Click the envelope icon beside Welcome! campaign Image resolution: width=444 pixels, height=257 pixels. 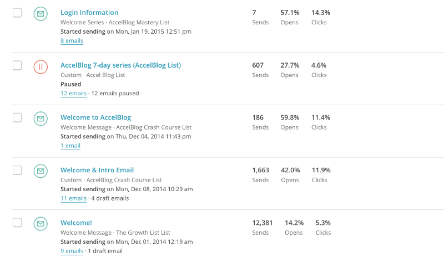pos(41,224)
